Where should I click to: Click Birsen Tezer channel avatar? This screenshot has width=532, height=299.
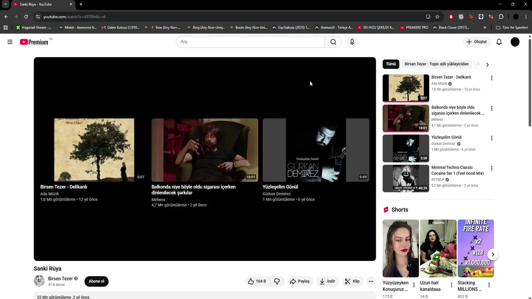pos(39,281)
